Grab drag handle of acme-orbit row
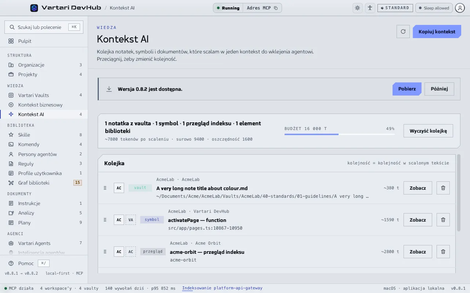The height and width of the screenshot is (293, 470). (x=105, y=252)
